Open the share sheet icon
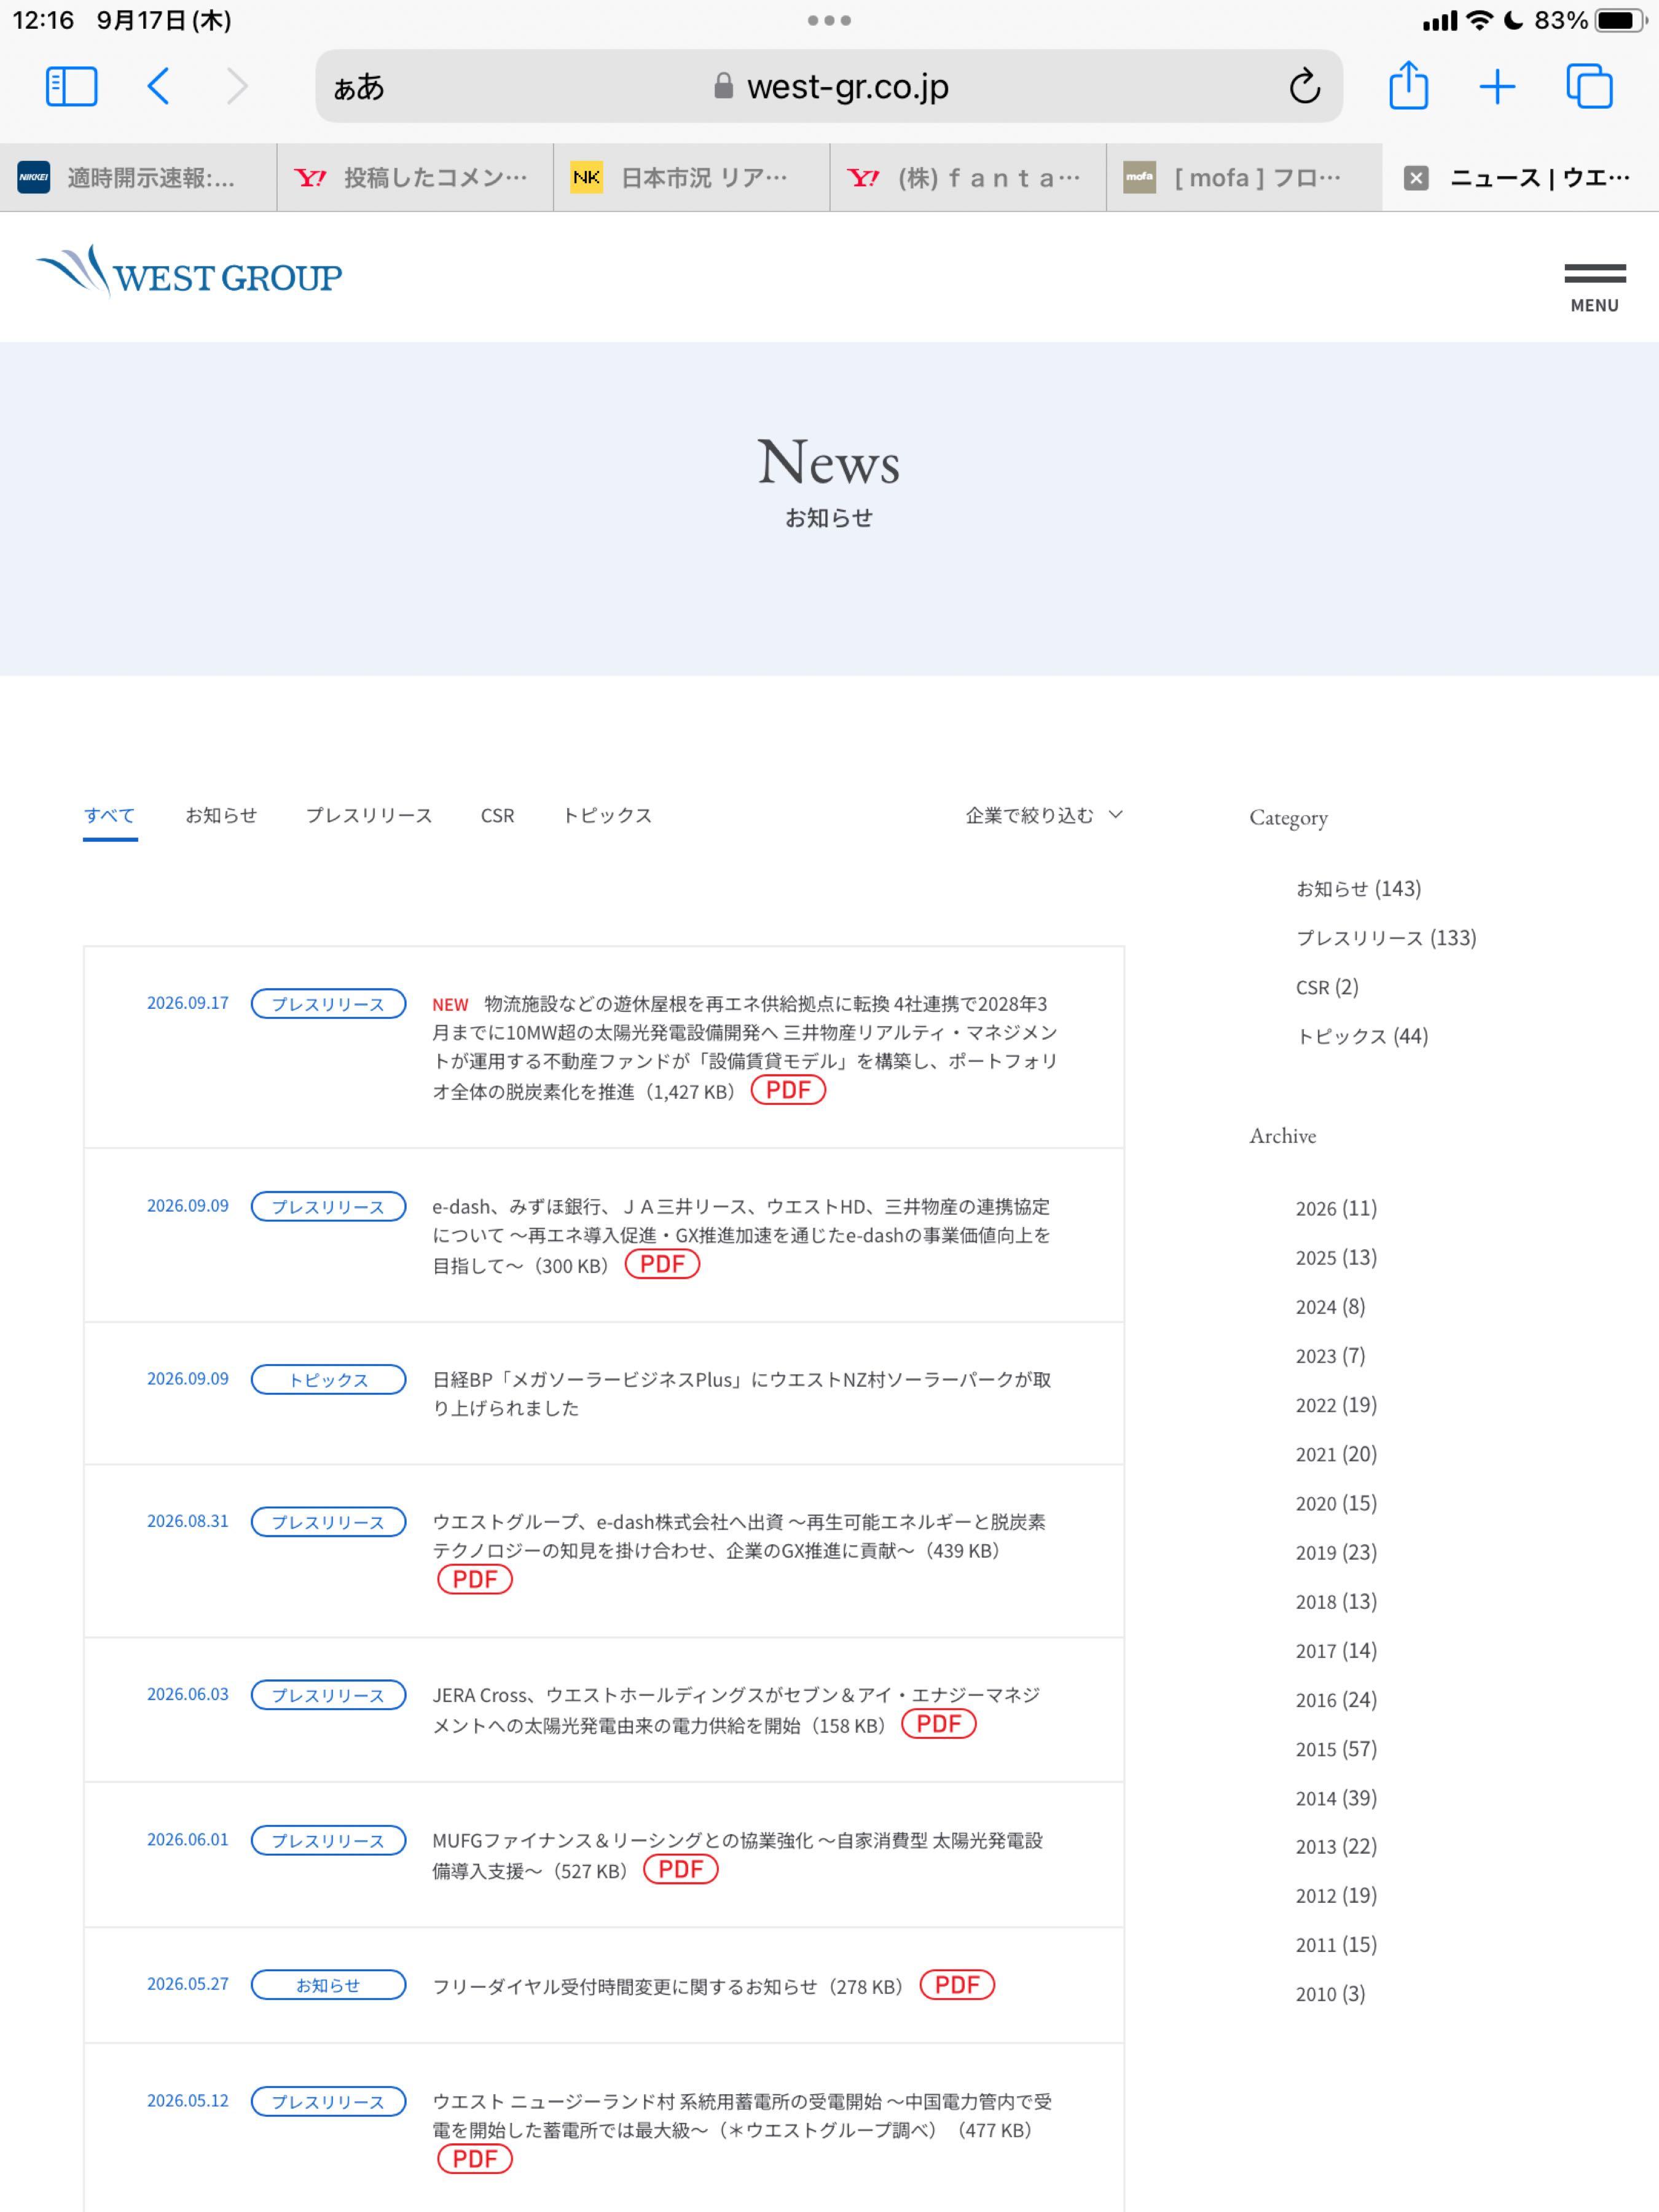This screenshot has height=2212, width=1659. tap(1408, 85)
